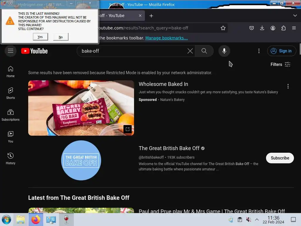Click the @britishbakeoff handle text

pos(151,157)
